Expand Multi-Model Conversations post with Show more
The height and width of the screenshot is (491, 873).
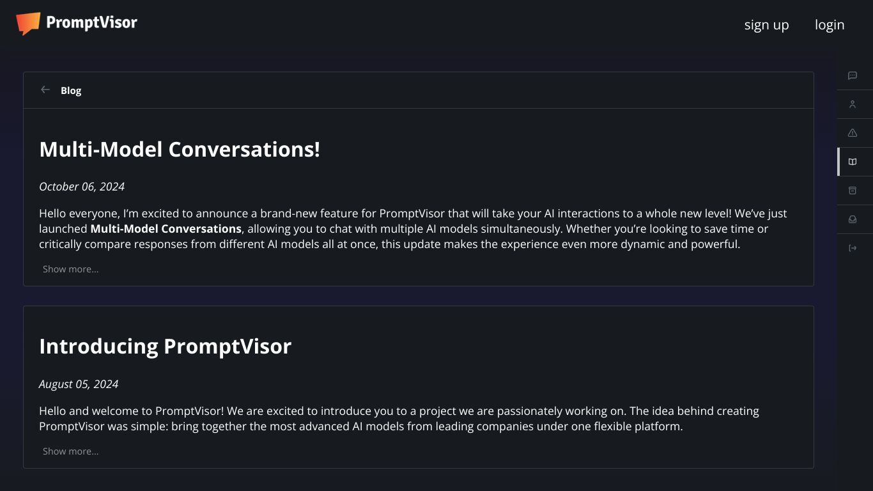70,269
